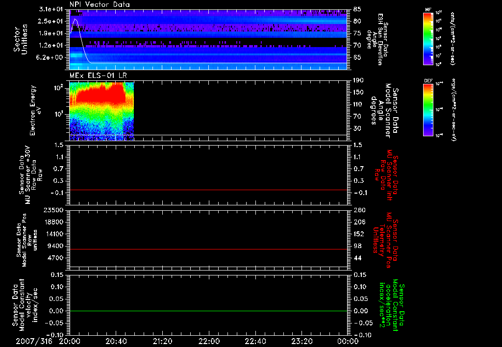The width and height of the screenshot is (502, 347).
Task: Click the NF color bar gradient
Action: coord(428,38)
